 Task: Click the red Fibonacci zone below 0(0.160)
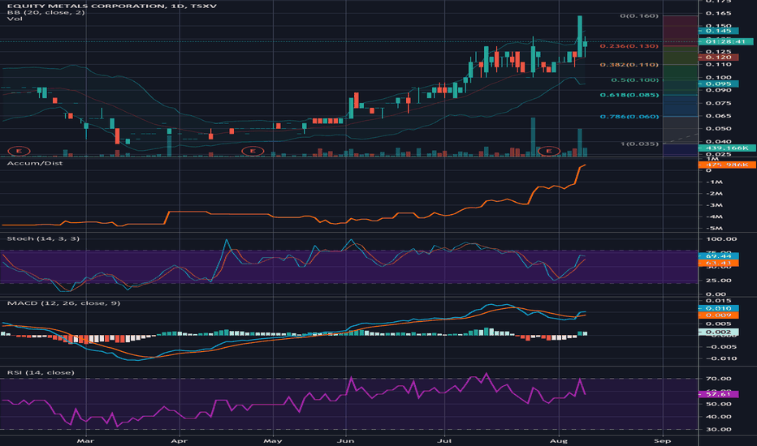click(680, 30)
